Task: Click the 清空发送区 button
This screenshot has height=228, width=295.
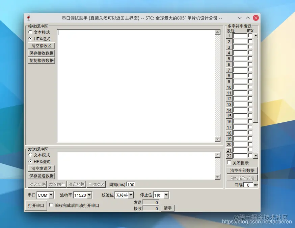Action: [41, 168]
